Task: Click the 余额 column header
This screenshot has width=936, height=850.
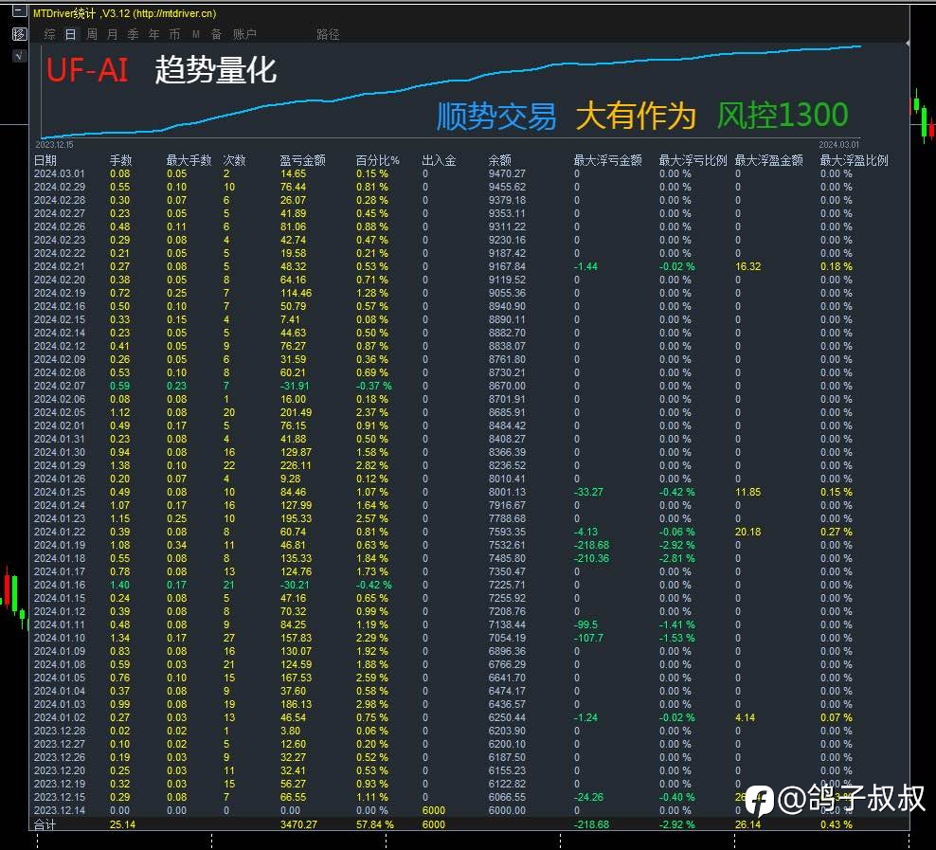Action: coord(499,160)
